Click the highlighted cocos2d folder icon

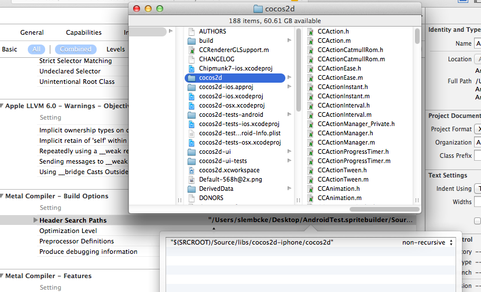pos(192,78)
